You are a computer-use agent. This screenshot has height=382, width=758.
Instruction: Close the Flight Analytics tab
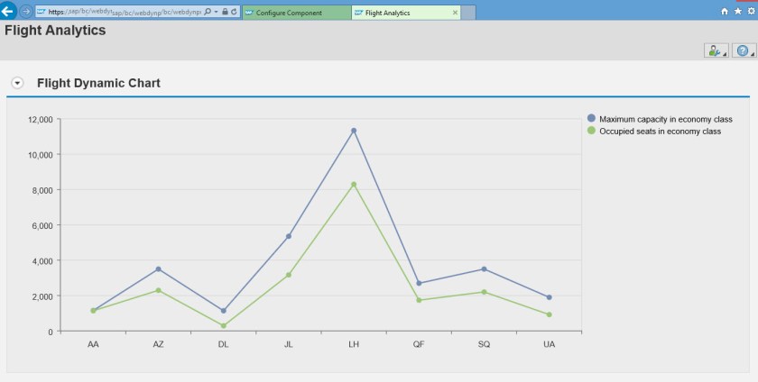(x=455, y=13)
